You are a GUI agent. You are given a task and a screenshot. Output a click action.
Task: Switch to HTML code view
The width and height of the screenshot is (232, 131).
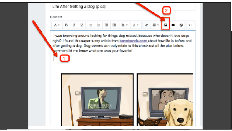pos(190,25)
